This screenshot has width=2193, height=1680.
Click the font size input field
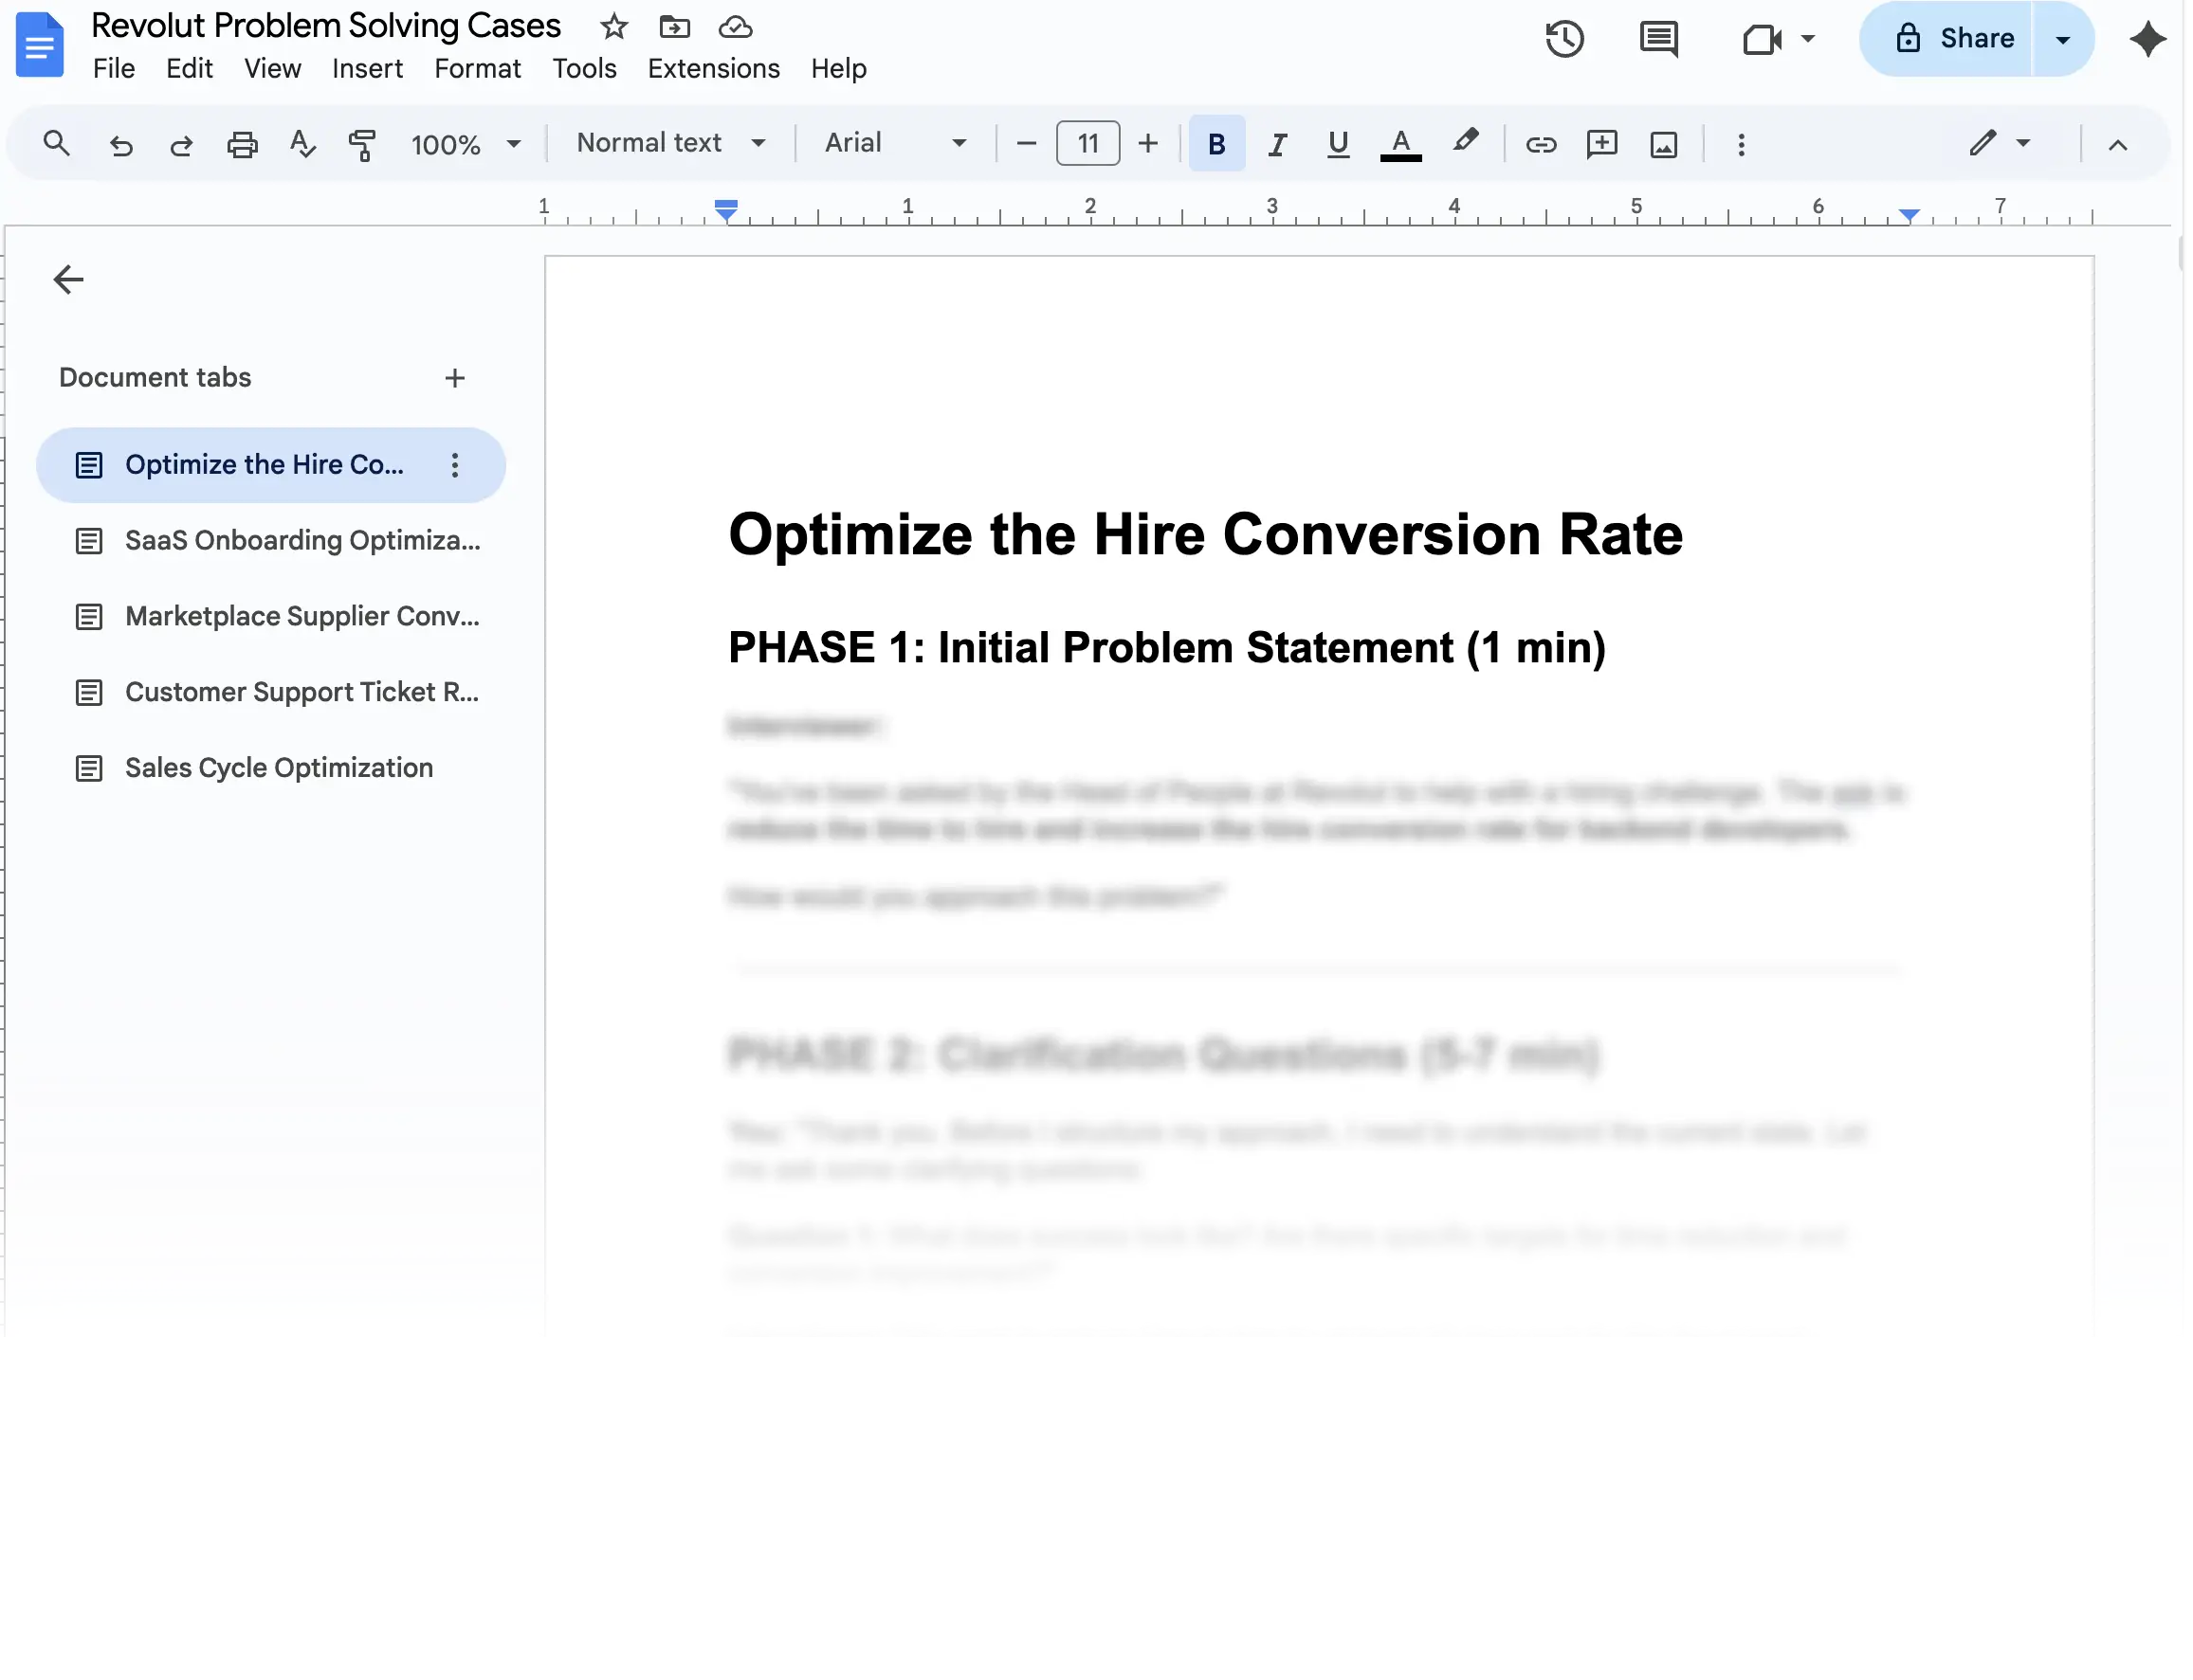click(x=1087, y=144)
